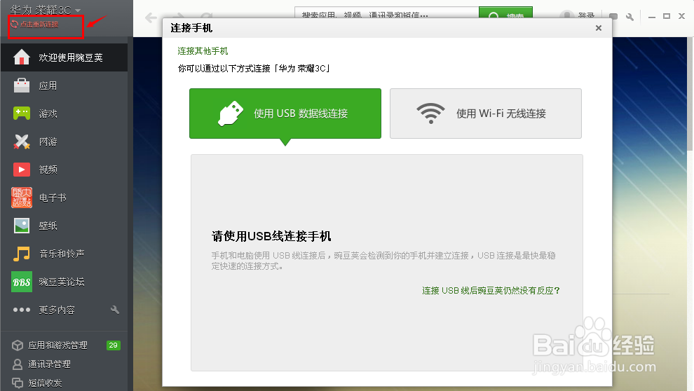Choose 使用 Wi-Fi 无线连接 option

click(486, 114)
